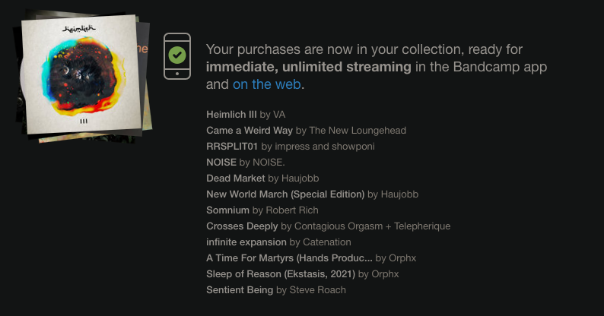Click the Crosses Deeply album title

tap(242, 226)
